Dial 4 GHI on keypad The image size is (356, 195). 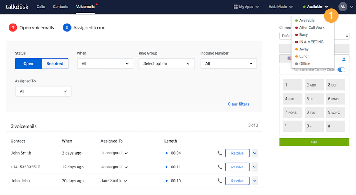click(293, 99)
